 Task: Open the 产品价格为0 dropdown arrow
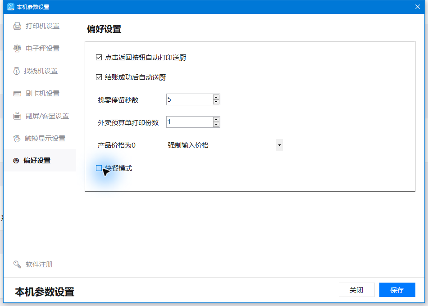279,145
